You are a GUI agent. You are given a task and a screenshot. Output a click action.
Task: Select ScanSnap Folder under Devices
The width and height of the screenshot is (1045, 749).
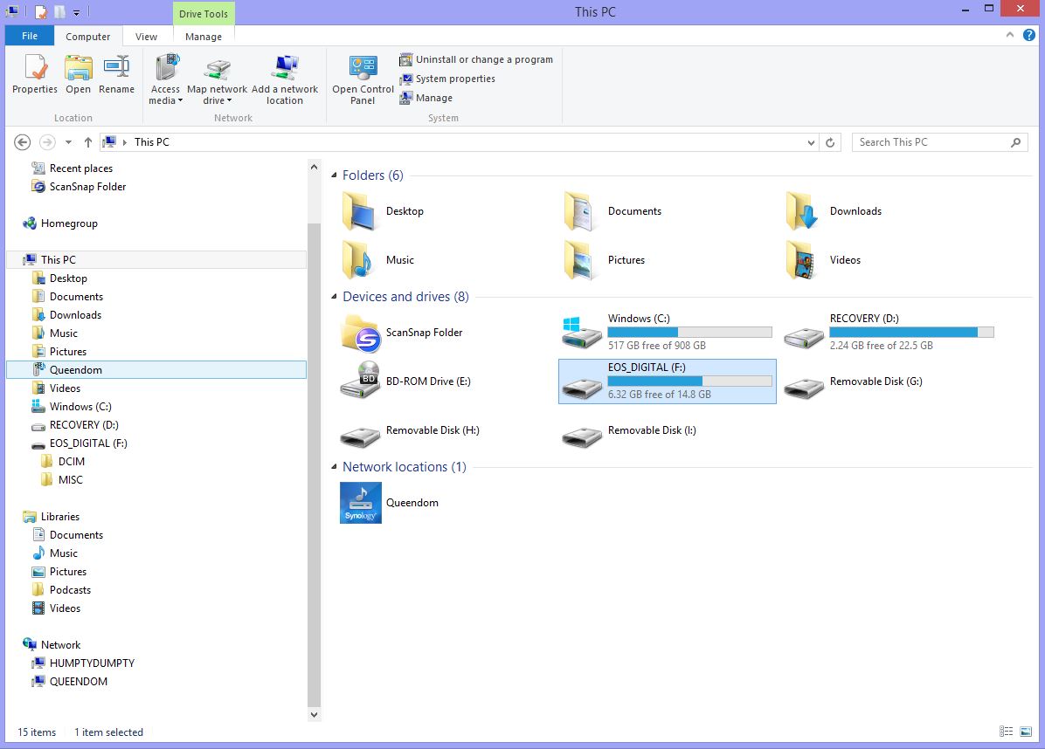(403, 333)
